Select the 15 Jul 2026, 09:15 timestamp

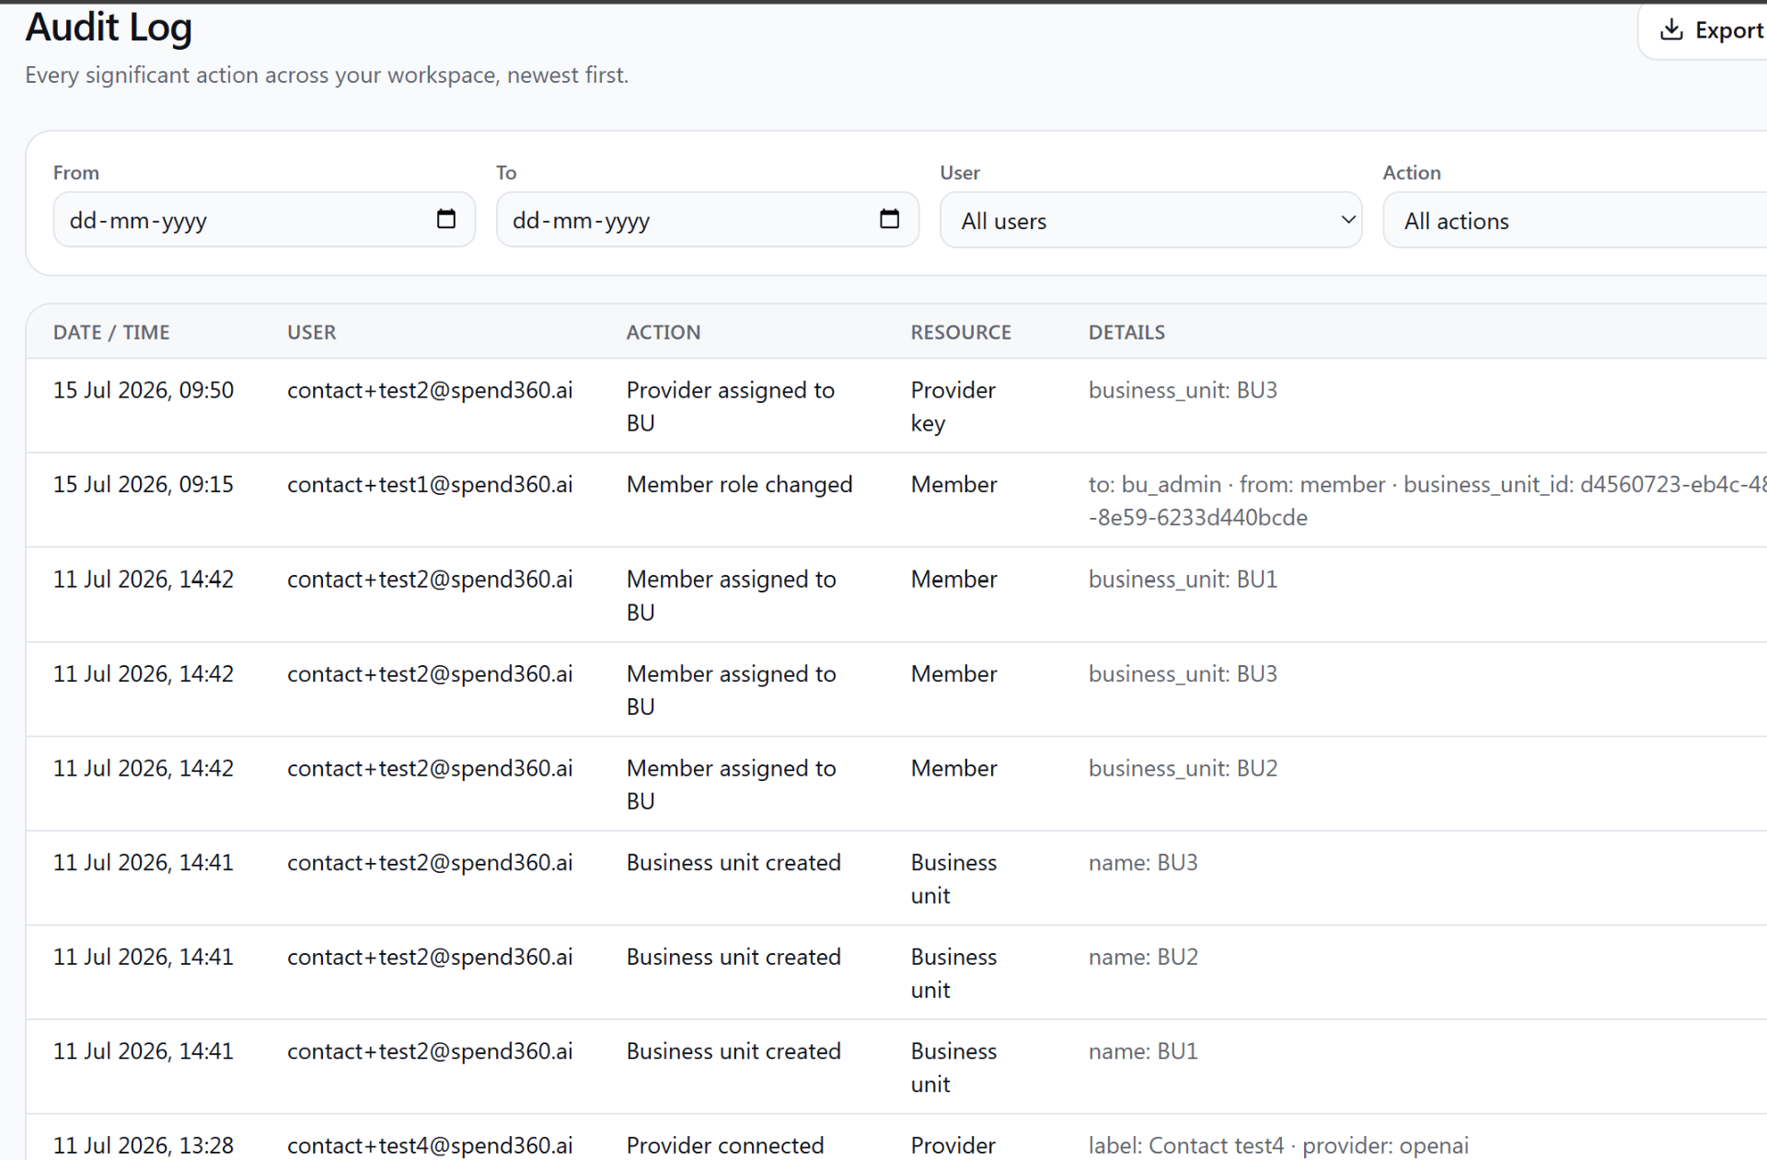pos(144,485)
